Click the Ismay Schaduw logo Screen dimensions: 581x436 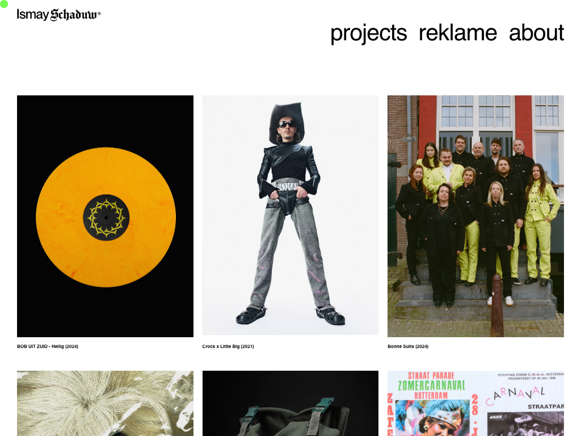tap(58, 14)
